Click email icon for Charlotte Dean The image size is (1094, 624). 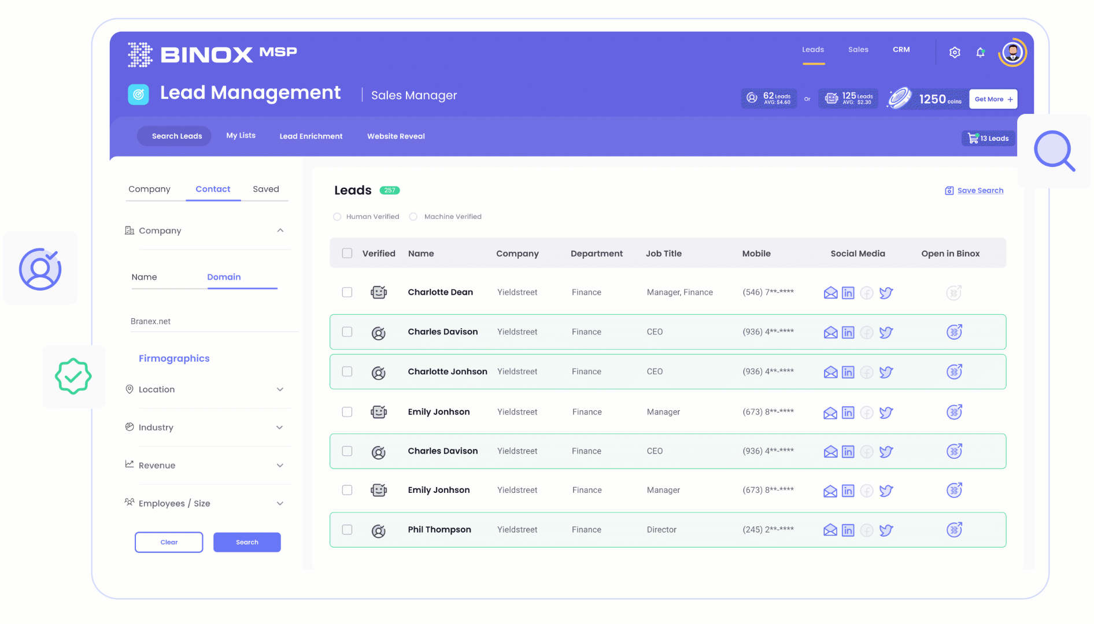click(830, 293)
